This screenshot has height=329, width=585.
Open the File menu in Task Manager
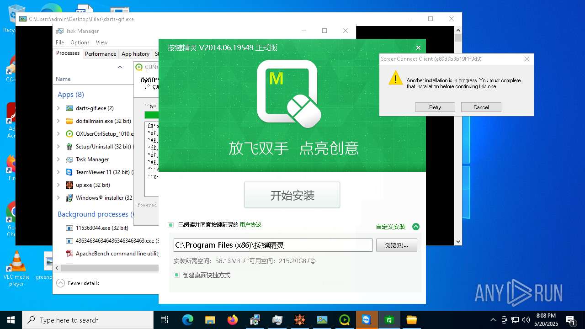coord(60,42)
